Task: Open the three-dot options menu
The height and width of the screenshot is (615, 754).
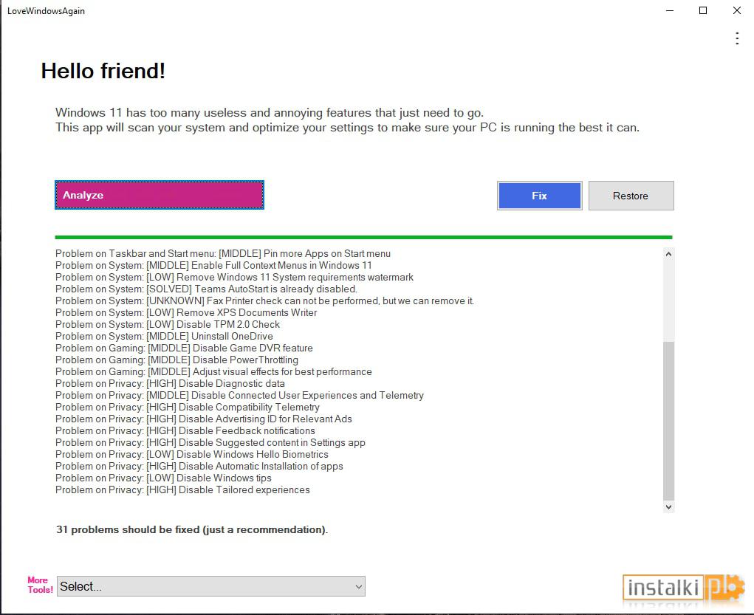Action: tap(737, 38)
